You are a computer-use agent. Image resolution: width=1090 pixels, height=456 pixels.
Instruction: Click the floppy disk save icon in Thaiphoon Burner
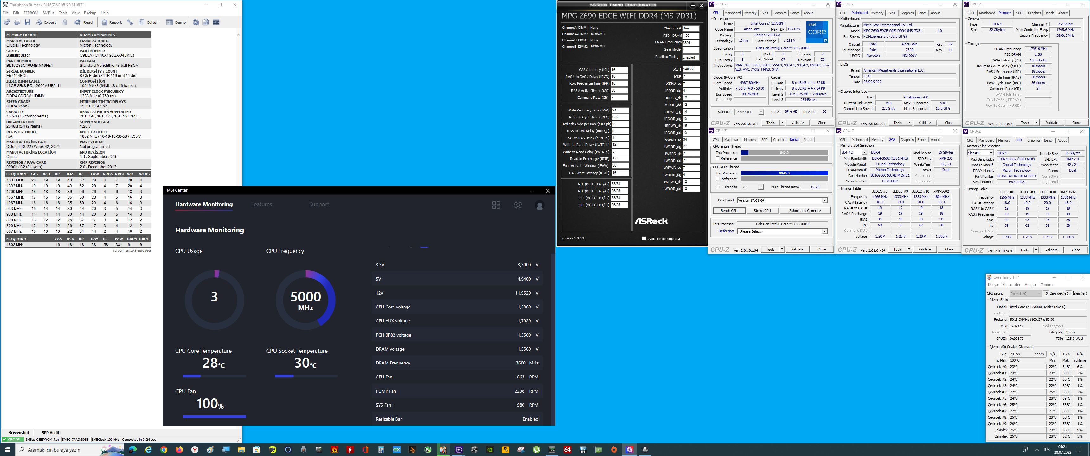[x=28, y=22]
